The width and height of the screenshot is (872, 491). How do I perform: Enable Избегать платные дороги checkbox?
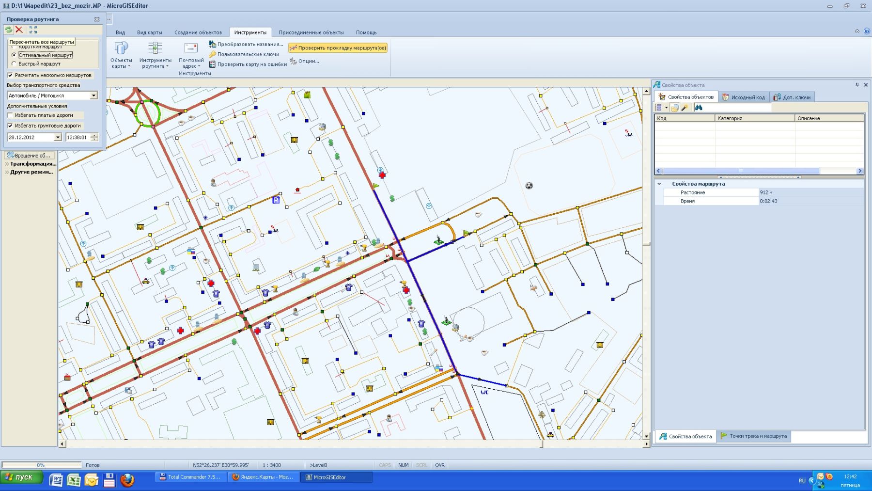pos(10,115)
